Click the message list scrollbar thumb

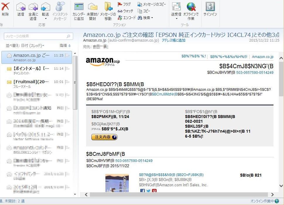(75, 83)
